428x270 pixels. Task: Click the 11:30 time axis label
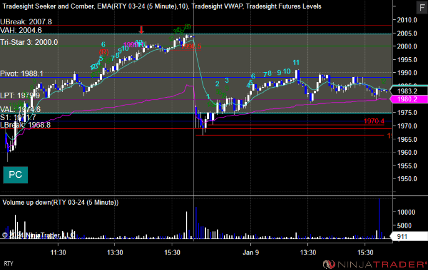point(58,253)
